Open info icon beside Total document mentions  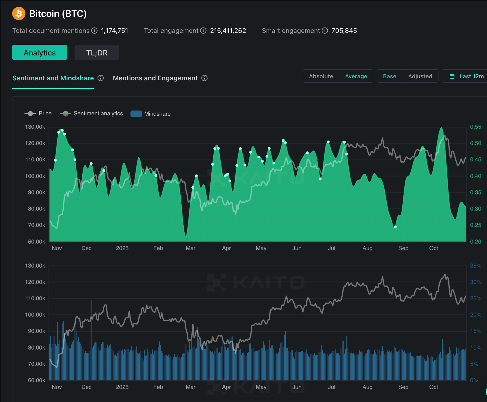click(x=94, y=31)
